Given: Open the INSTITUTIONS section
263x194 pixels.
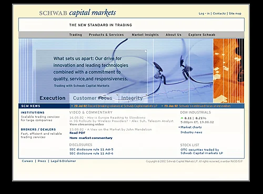Looking at the screenshot, I should [33, 113].
